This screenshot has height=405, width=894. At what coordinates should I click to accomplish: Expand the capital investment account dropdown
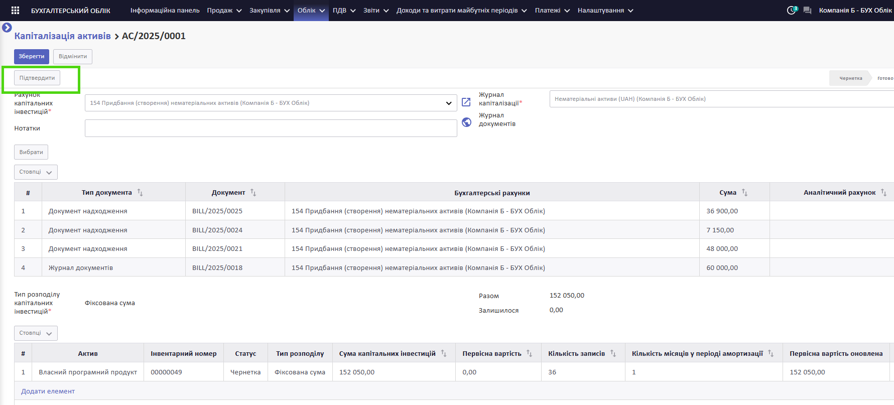click(448, 103)
